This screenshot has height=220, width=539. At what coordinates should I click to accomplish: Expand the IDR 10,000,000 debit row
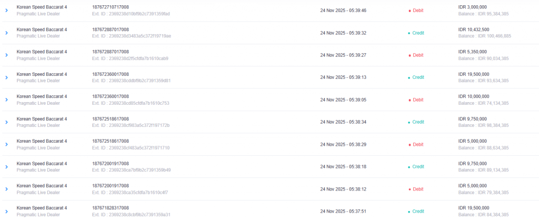(6, 100)
